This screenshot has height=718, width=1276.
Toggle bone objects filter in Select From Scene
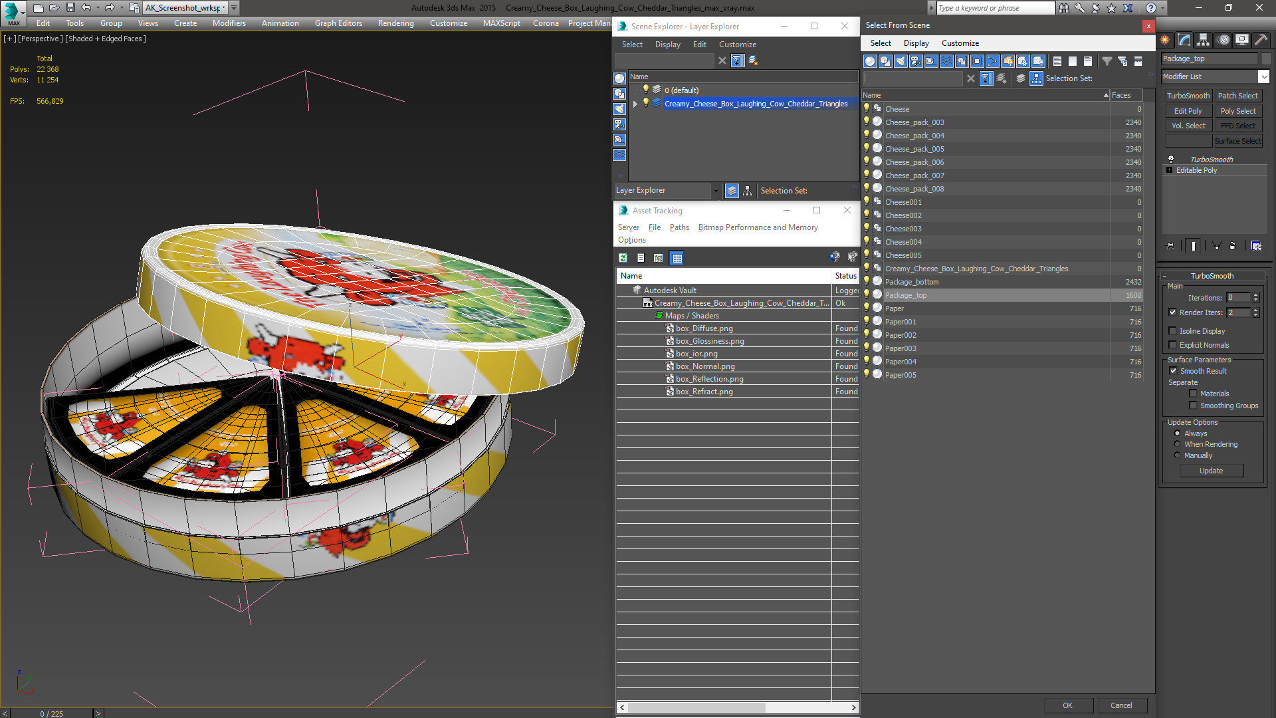pos(992,61)
